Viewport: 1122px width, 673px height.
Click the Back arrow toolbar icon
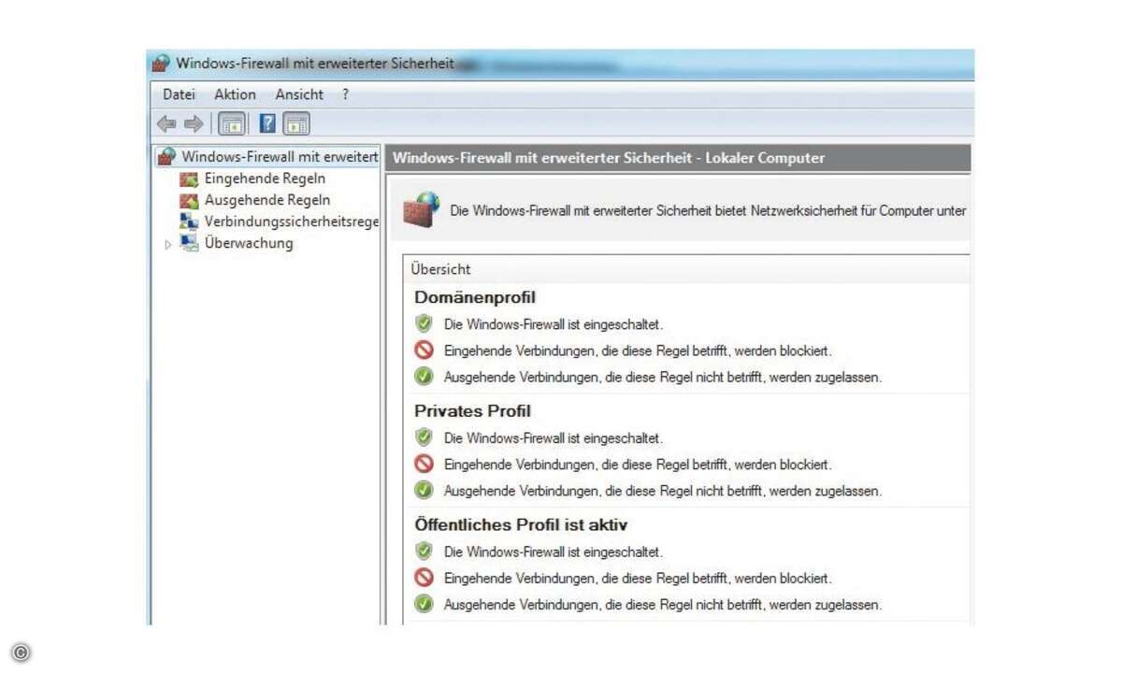[x=167, y=123]
